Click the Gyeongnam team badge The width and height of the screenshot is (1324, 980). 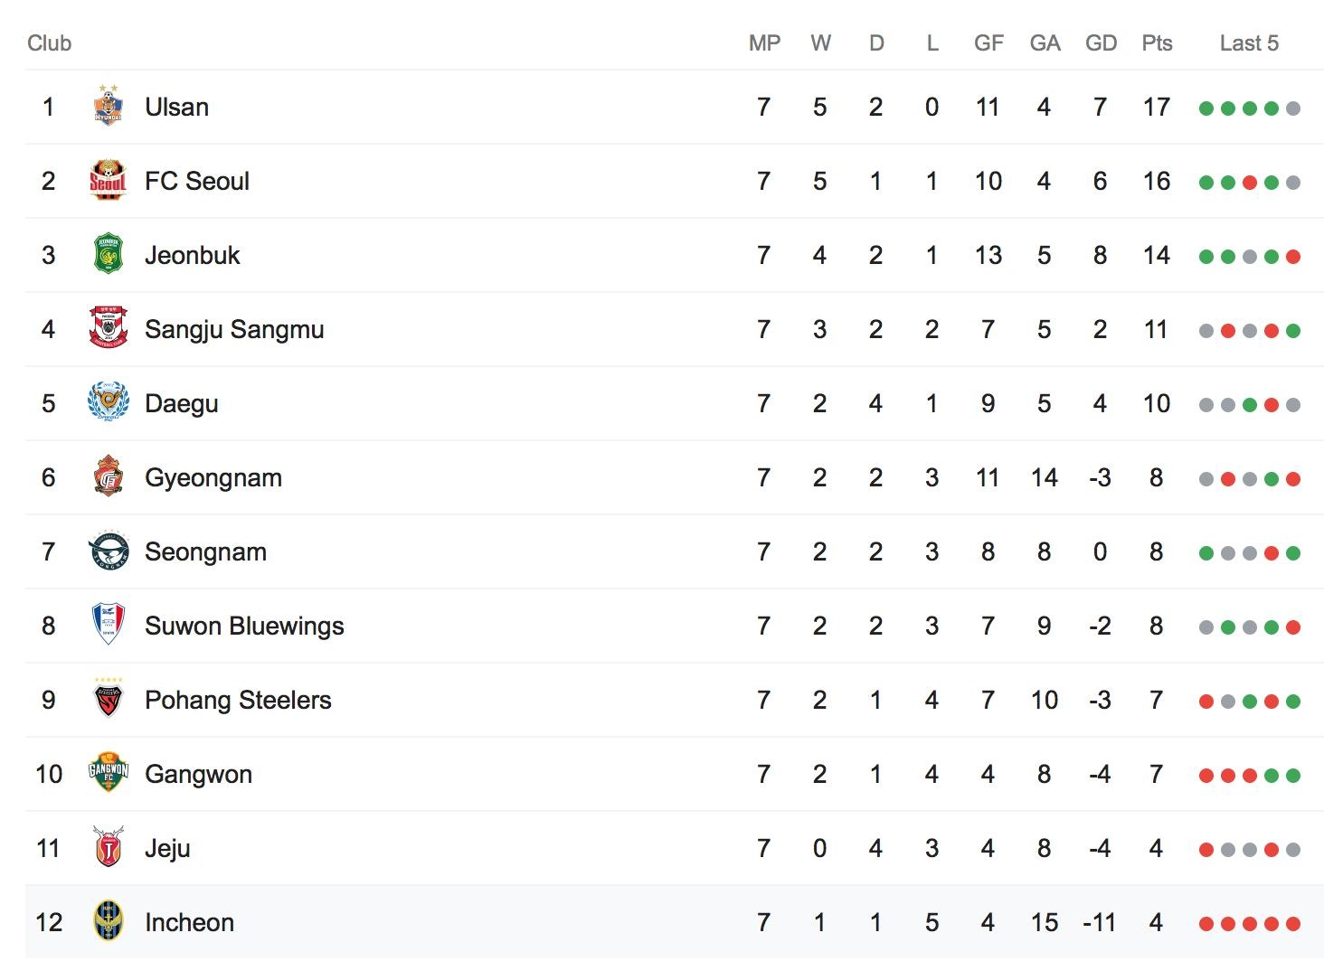[x=109, y=476]
